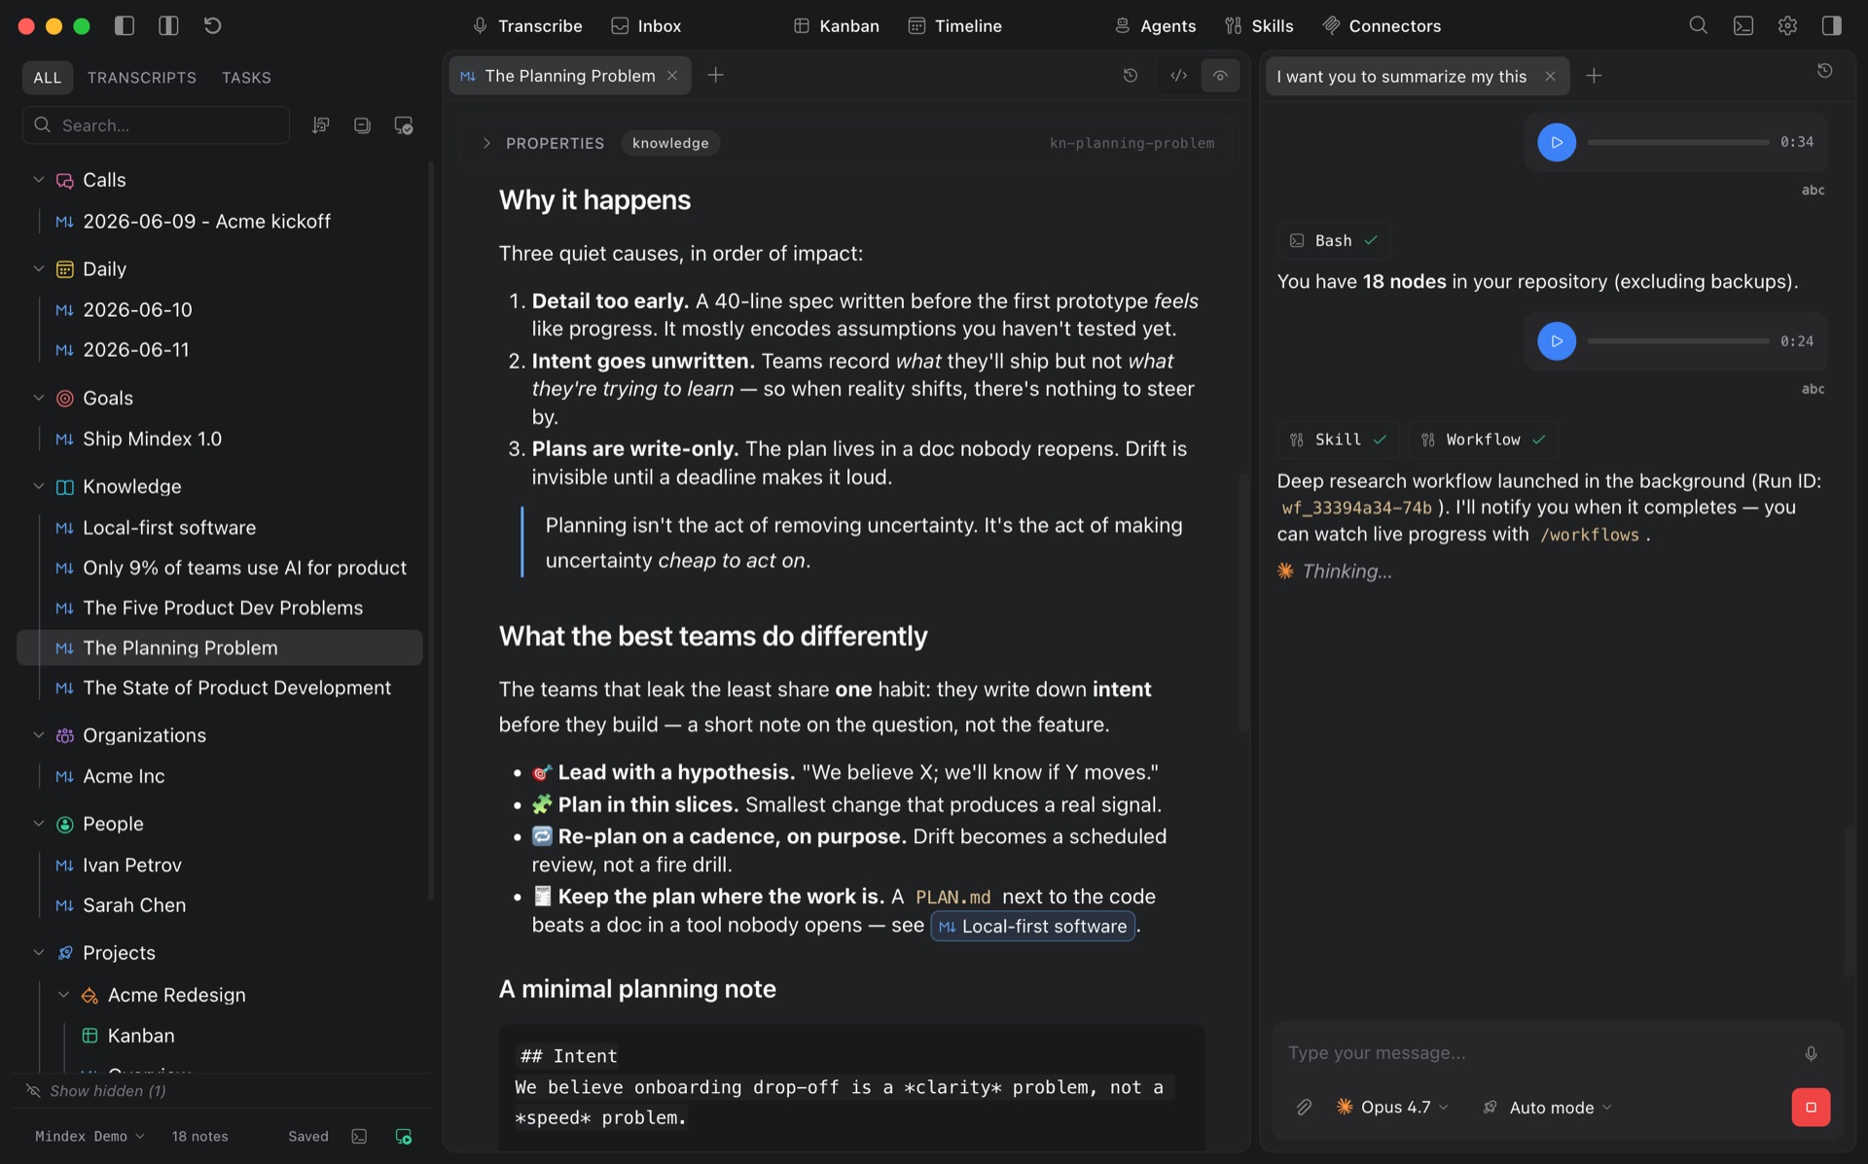Toggle source code view icon
The width and height of the screenshot is (1868, 1164).
tap(1178, 76)
